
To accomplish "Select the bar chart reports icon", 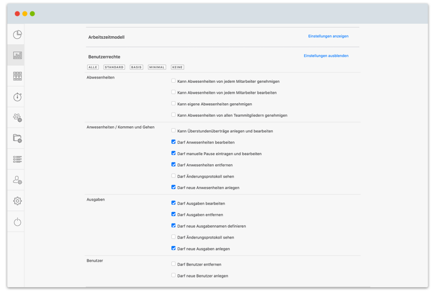I will 17,55.
